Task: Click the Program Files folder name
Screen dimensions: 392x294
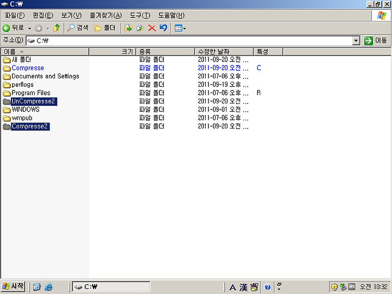Action: point(31,93)
